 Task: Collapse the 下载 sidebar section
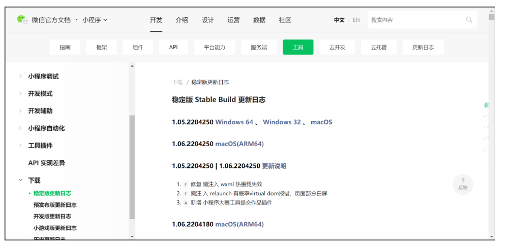pyautogui.click(x=20, y=180)
